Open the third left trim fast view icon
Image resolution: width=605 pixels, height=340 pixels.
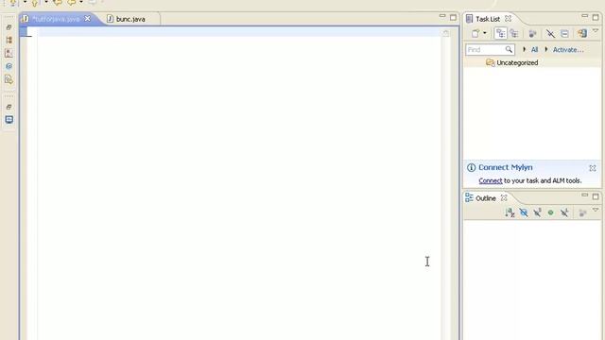tap(9, 53)
